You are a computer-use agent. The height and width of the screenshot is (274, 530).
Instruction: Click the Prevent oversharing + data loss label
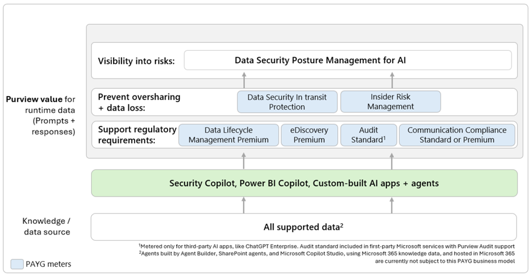139,102
